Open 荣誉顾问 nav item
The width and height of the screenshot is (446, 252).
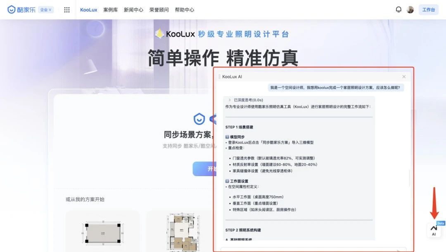tap(159, 10)
